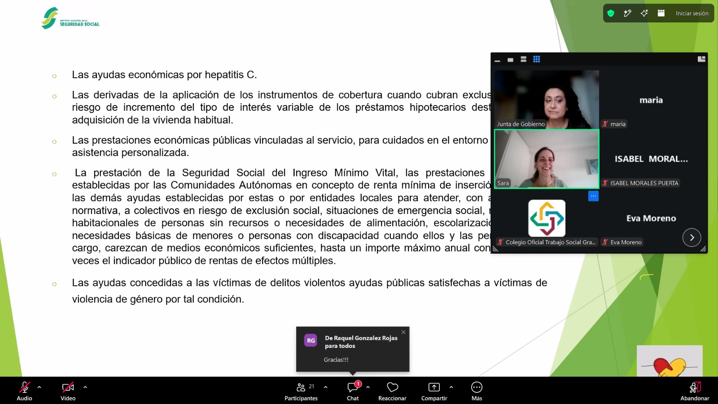Show next page of participants with the arrow

click(692, 237)
